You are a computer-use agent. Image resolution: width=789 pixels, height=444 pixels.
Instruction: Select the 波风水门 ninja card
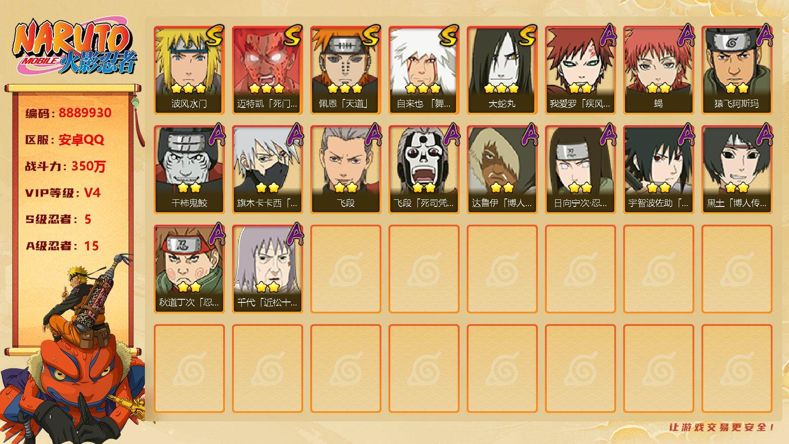coord(189,70)
